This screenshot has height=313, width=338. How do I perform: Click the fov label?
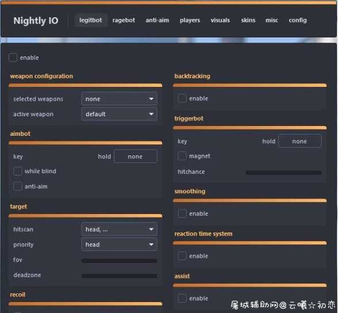(x=17, y=259)
